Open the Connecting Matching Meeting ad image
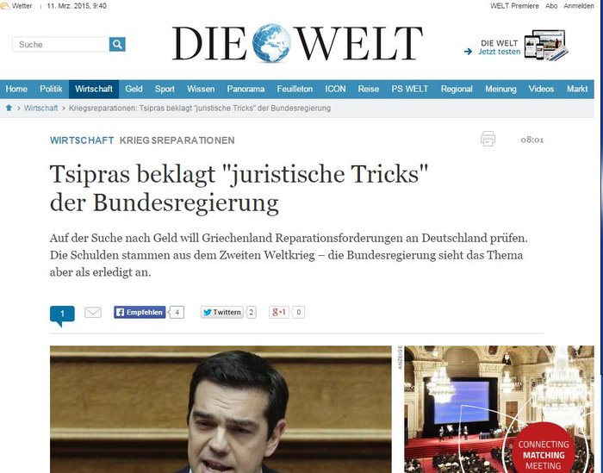The image size is (603, 473). coord(499,409)
